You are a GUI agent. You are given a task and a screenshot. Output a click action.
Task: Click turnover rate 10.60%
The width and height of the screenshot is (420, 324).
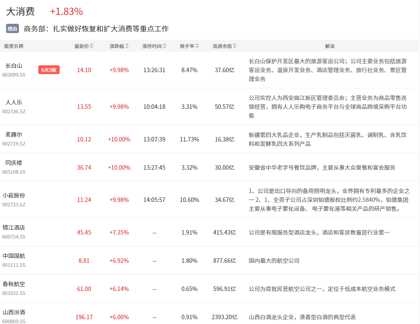(189, 200)
